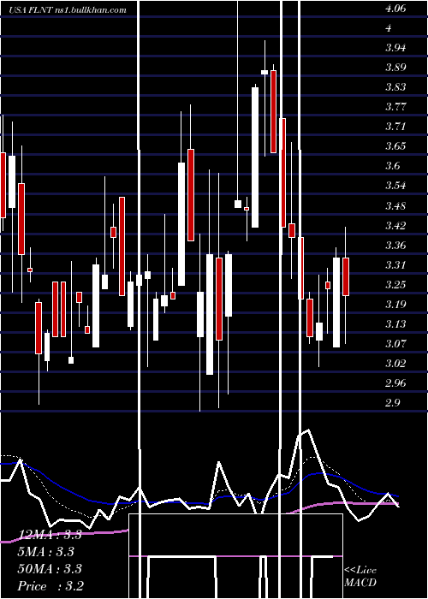The height and width of the screenshot is (599, 428).
Task: Click the 12MA : 3.3 indicator text
Action: pyautogui.click(x=50, y=535)
